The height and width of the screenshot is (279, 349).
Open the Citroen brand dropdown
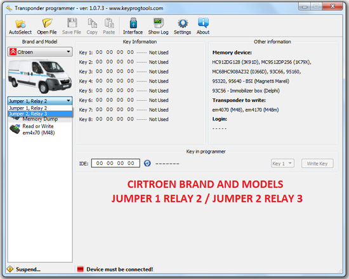pos(40,52)
